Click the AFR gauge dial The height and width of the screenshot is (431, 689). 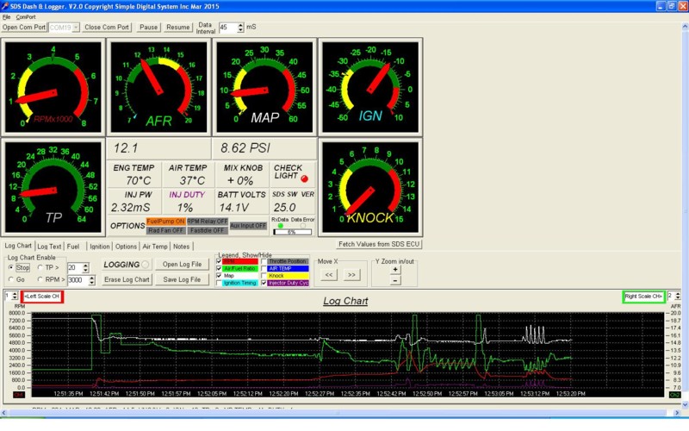tap(158, 86)
